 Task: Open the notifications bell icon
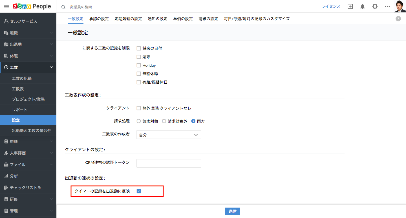click(363, 6)
